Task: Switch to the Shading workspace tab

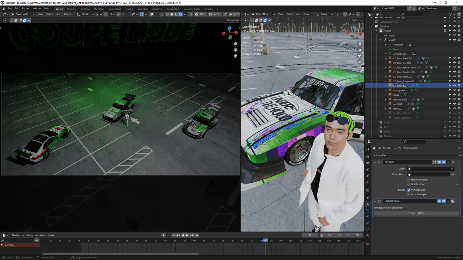Action: click(x=129, y=9)
